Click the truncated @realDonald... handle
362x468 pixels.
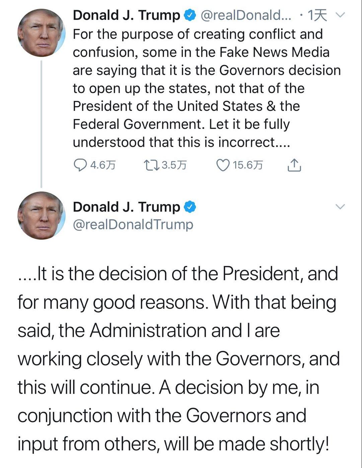(x=246, y=15)
